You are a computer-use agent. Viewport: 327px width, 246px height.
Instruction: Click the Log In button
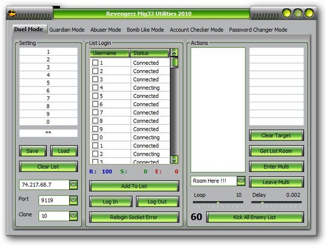(x=111, y=201)
